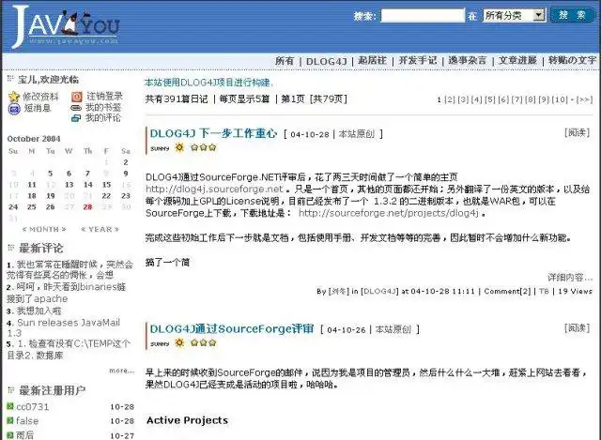The image size is (601, 440).
Task: Open post title DLOG4J通过SourceForge评审
Action: click(x=232, y=329)
